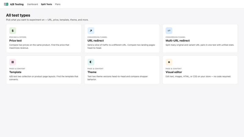Pick the Multi-URL redirect title
Image resolution: width=244 pixels, height=137 pixels.
pyautogui.click(x=178, y=40)
